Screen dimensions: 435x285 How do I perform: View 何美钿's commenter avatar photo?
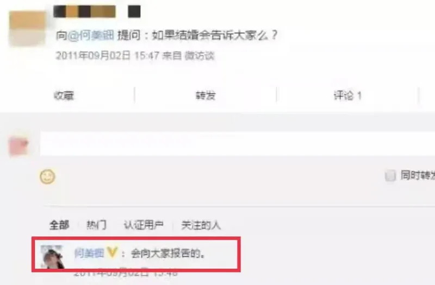pyautogui.click(x=52, y=257)
